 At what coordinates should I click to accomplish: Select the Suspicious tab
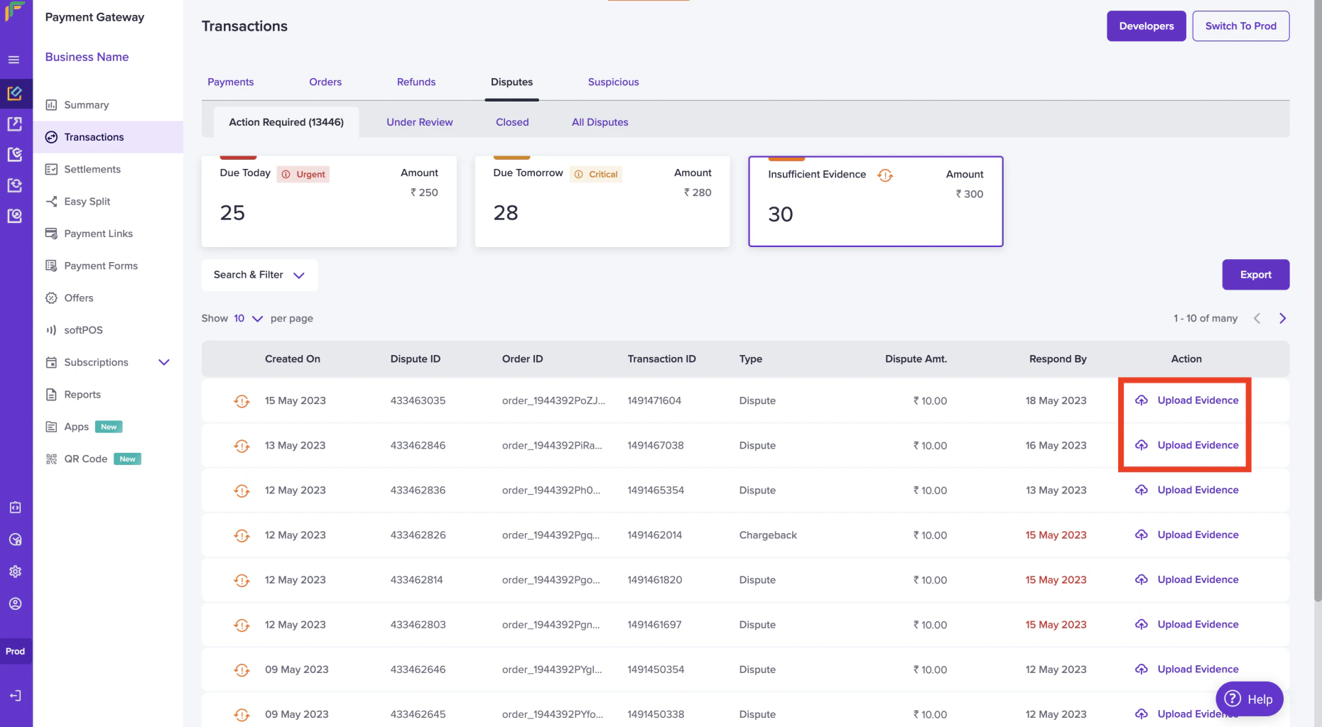point(613,82)
